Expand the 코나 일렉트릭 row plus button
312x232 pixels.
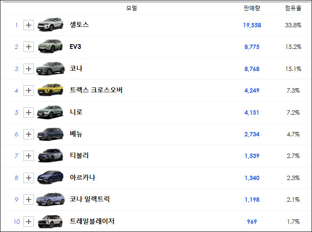click(29, 200)
